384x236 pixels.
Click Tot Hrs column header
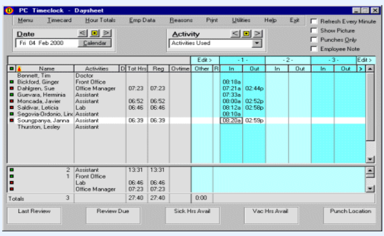[137, 69]
